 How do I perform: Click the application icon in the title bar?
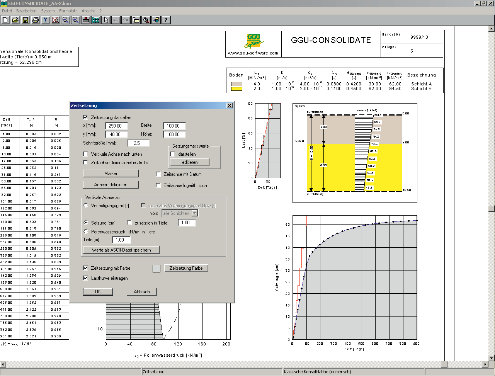click(x=3, y=3)
